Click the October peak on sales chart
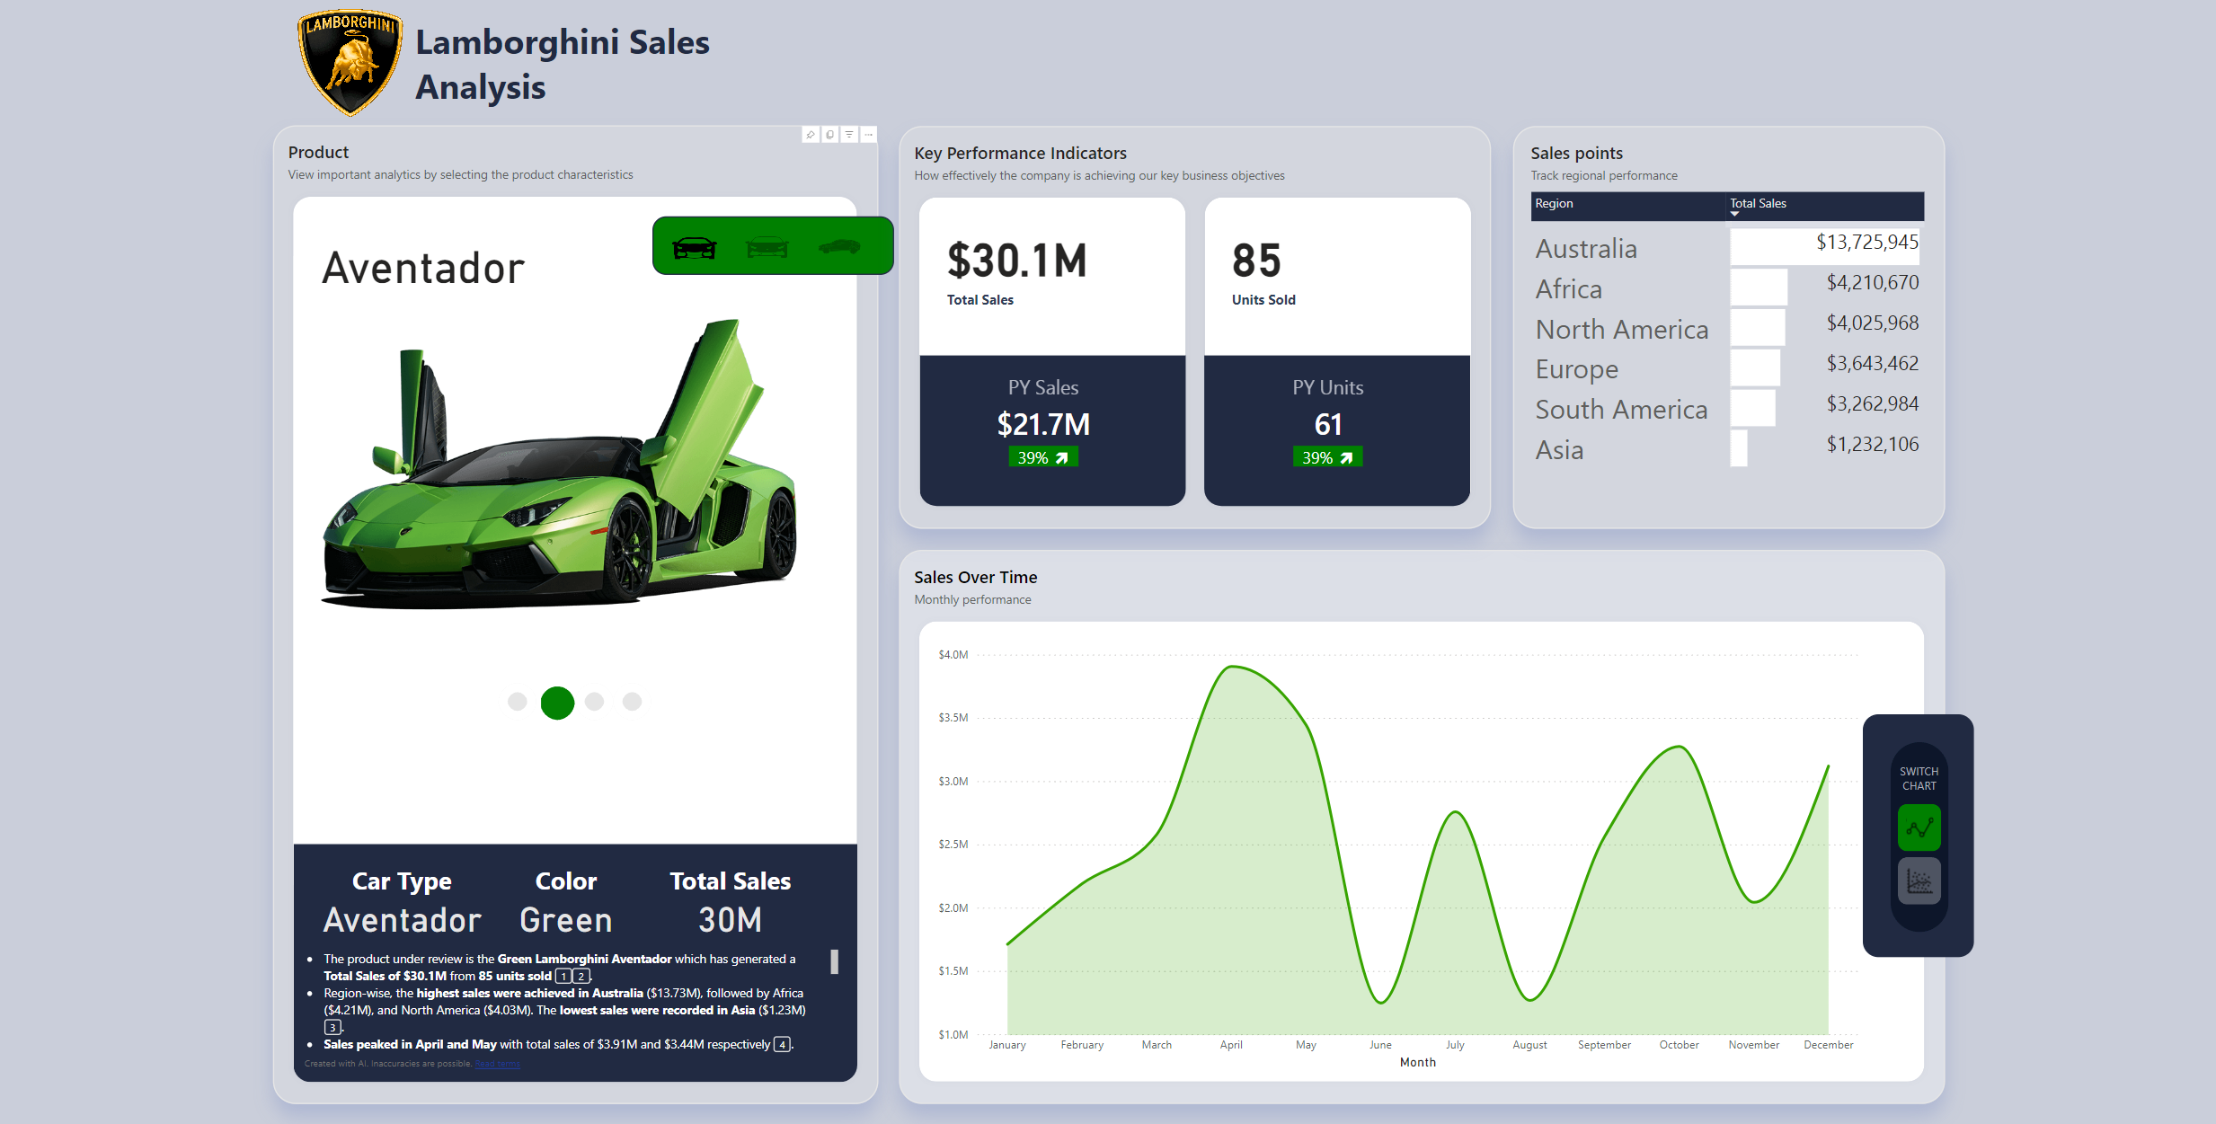2216x1124 pixels. 1679,747
